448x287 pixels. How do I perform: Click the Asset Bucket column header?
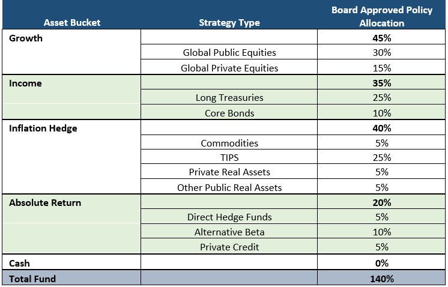click(x=71, y=23)
